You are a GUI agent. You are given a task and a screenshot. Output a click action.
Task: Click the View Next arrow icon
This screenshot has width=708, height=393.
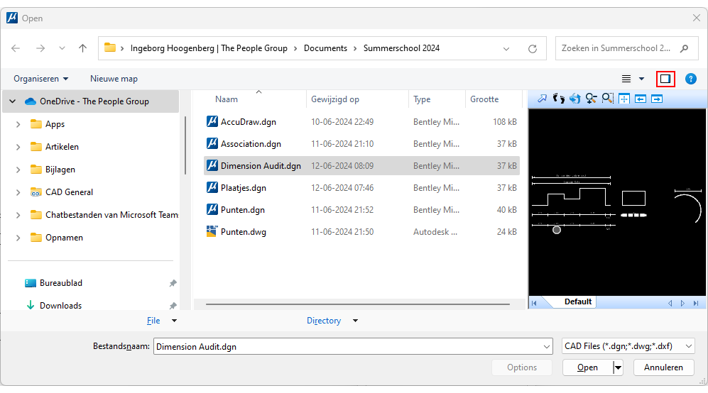coord(657,99)
